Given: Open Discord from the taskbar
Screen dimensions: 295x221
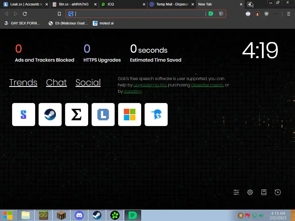Looking at the screenshot, I should [x=79, y=215].
